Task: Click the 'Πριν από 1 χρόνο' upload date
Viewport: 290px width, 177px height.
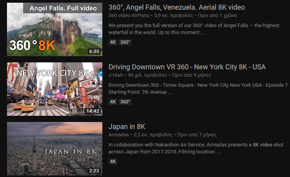Action: [x=217, y=15]
